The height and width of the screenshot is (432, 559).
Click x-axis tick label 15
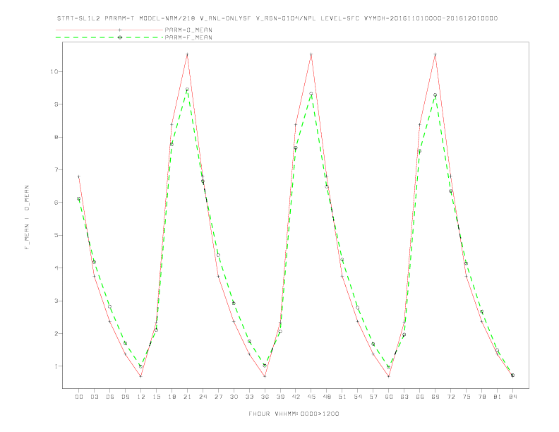pos(156,397)
